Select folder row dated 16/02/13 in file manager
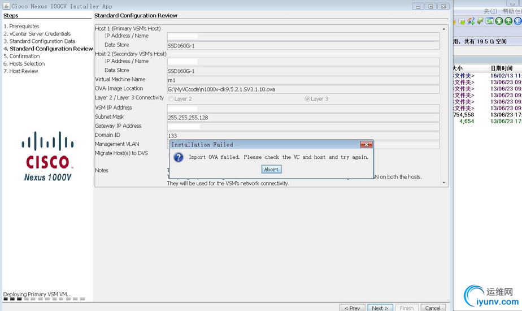 coord(488,76)
